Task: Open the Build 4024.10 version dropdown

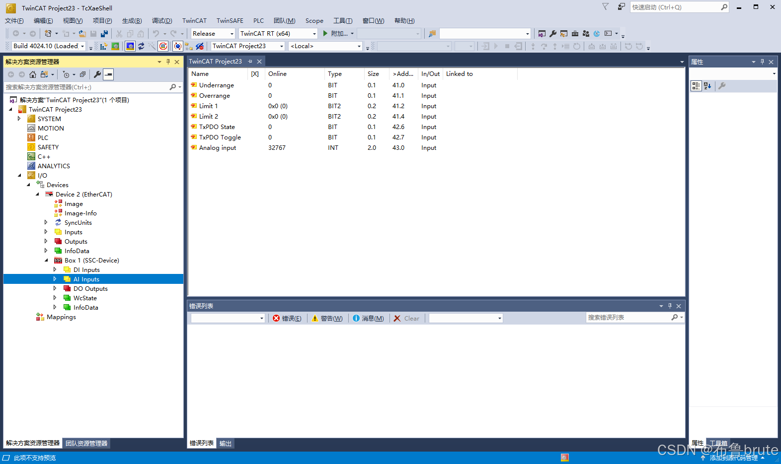Action: 48,46
